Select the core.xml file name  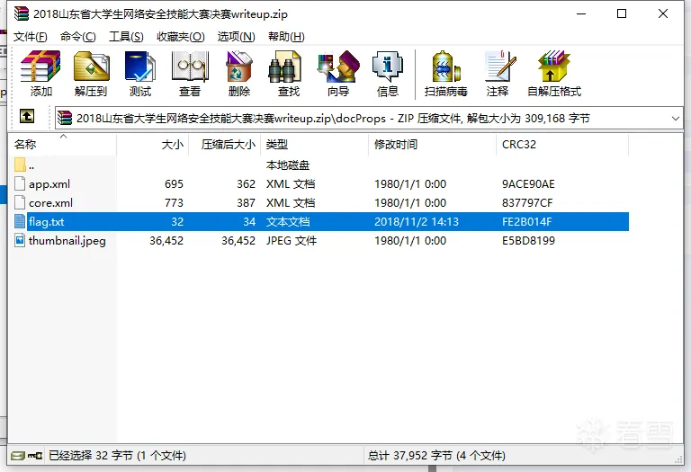[50, 203]
